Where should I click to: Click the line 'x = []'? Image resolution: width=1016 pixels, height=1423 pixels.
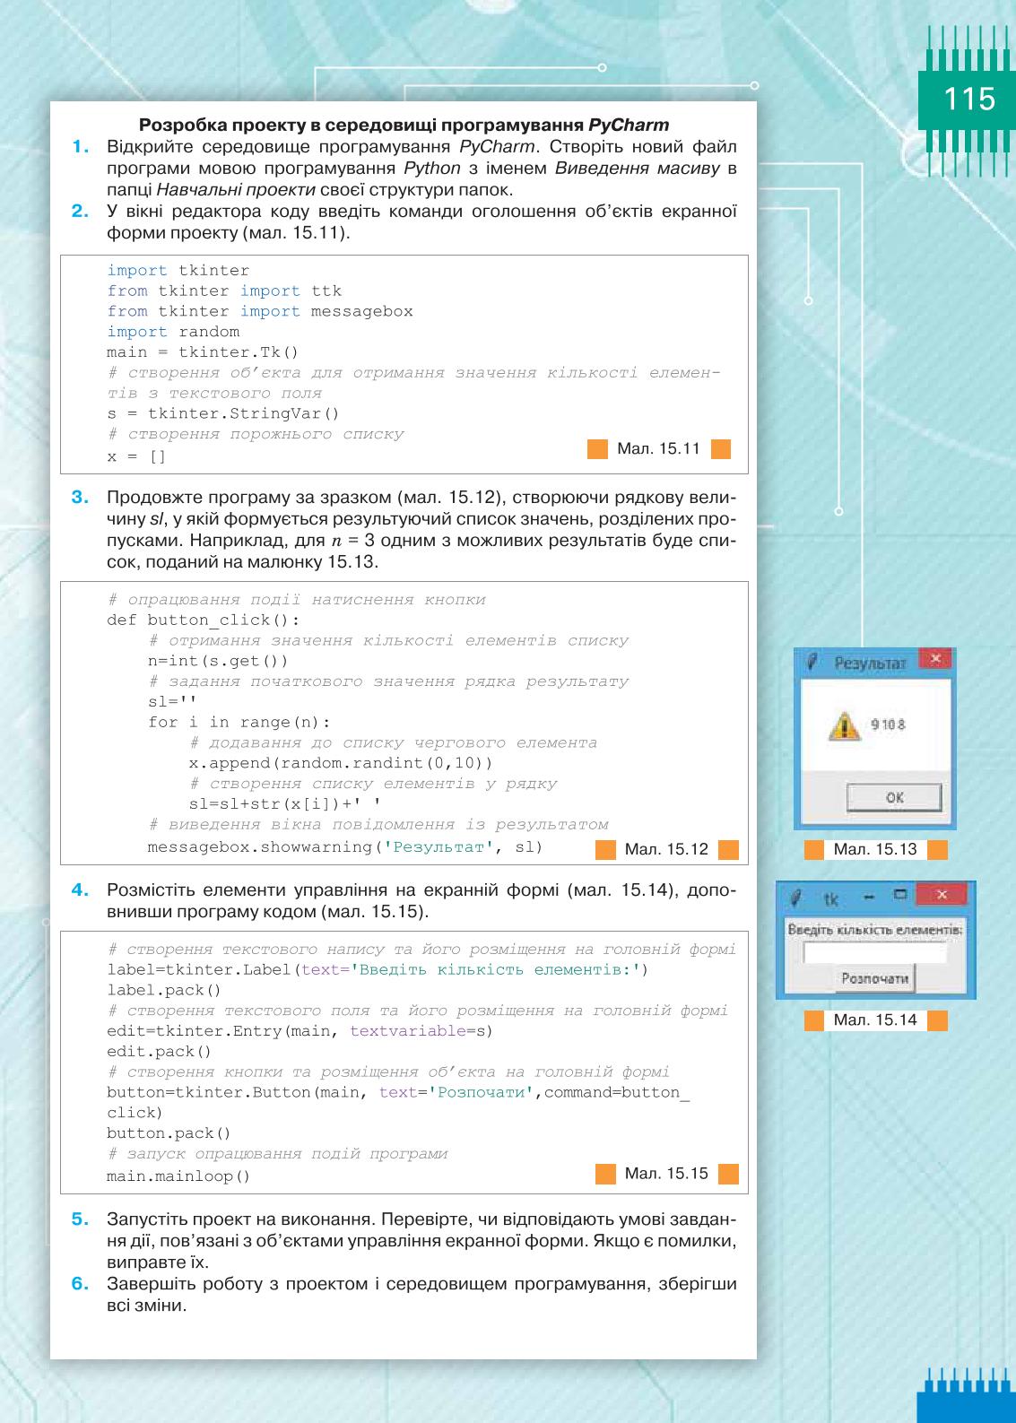click(x=136, y=457)
